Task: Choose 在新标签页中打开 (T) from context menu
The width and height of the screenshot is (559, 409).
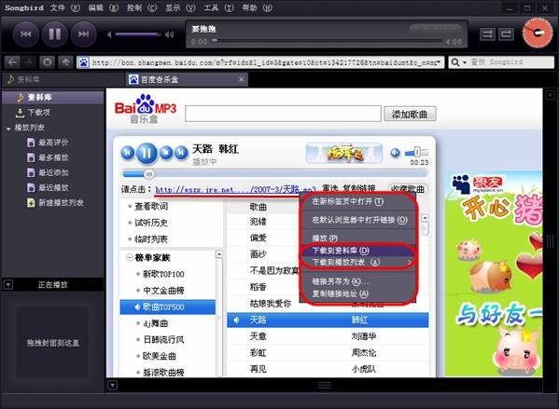Action: 347,201
